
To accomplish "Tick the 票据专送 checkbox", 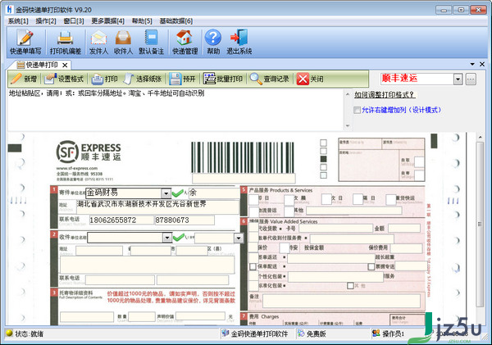I will point(371,266).
